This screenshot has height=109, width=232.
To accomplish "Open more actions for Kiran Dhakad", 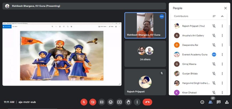I will (x=222, y=93).
